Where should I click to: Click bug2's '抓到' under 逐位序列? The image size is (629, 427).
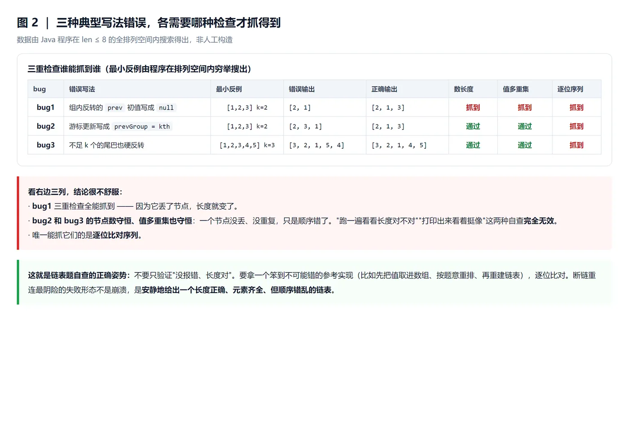click(x=576, y=126)
